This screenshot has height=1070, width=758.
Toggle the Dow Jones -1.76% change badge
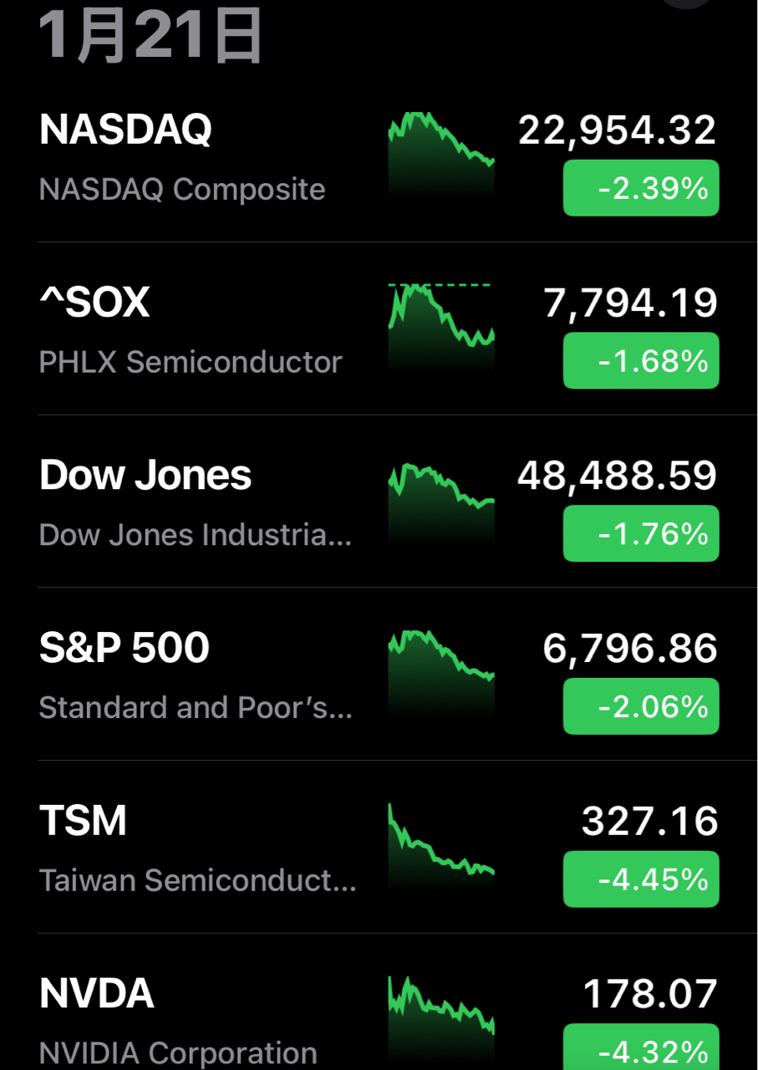pyautogui.click(x=641, y=533)
